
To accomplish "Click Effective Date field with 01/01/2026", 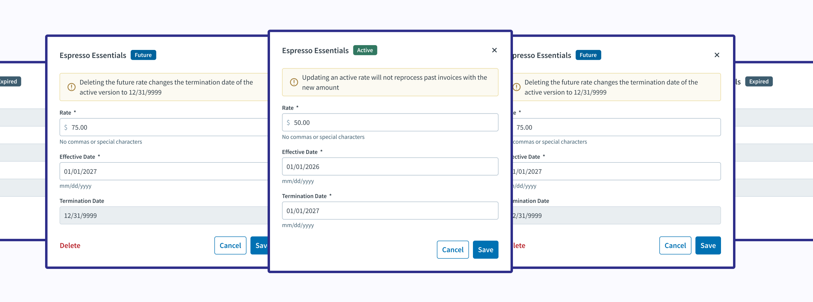I will click(x=390, y=166).
